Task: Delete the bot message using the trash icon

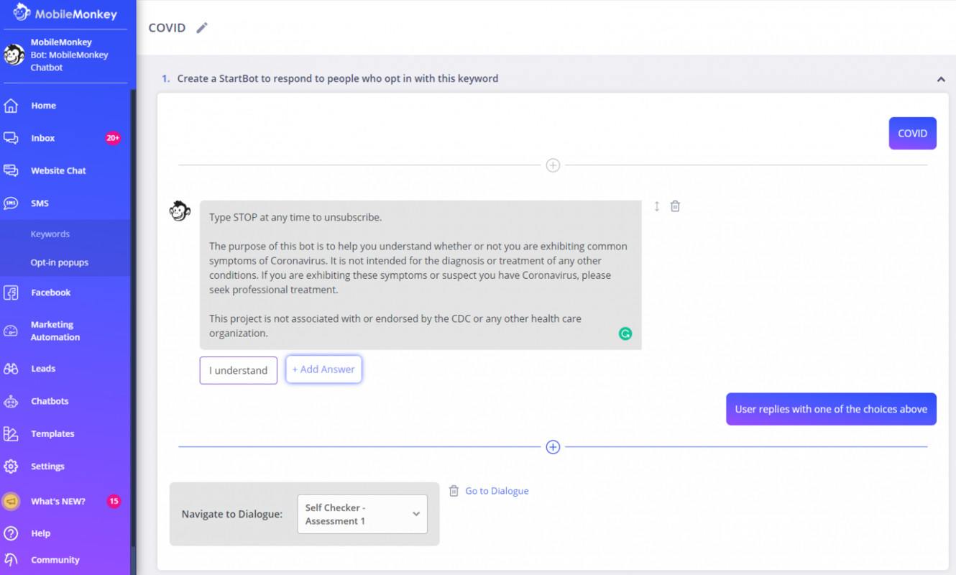Action: point(674,206)
